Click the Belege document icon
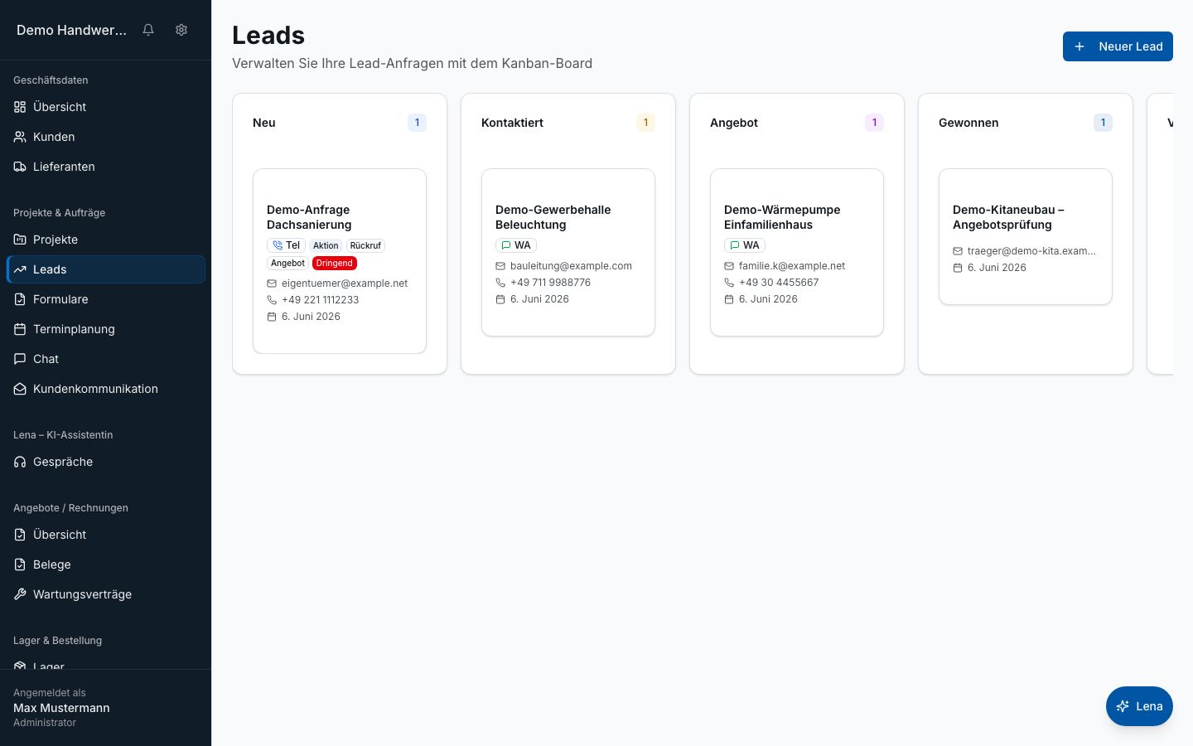1193x746 pixels. click(20, 564)
